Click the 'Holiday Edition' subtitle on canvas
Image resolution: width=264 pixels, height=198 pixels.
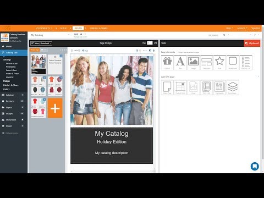(x=112, y=142)
